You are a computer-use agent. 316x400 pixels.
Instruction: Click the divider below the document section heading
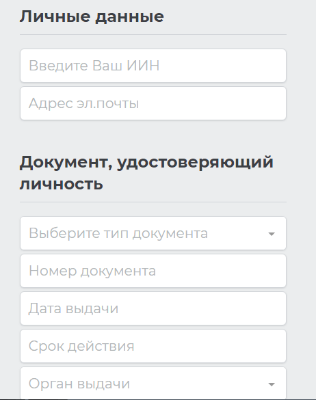(153, 202)
